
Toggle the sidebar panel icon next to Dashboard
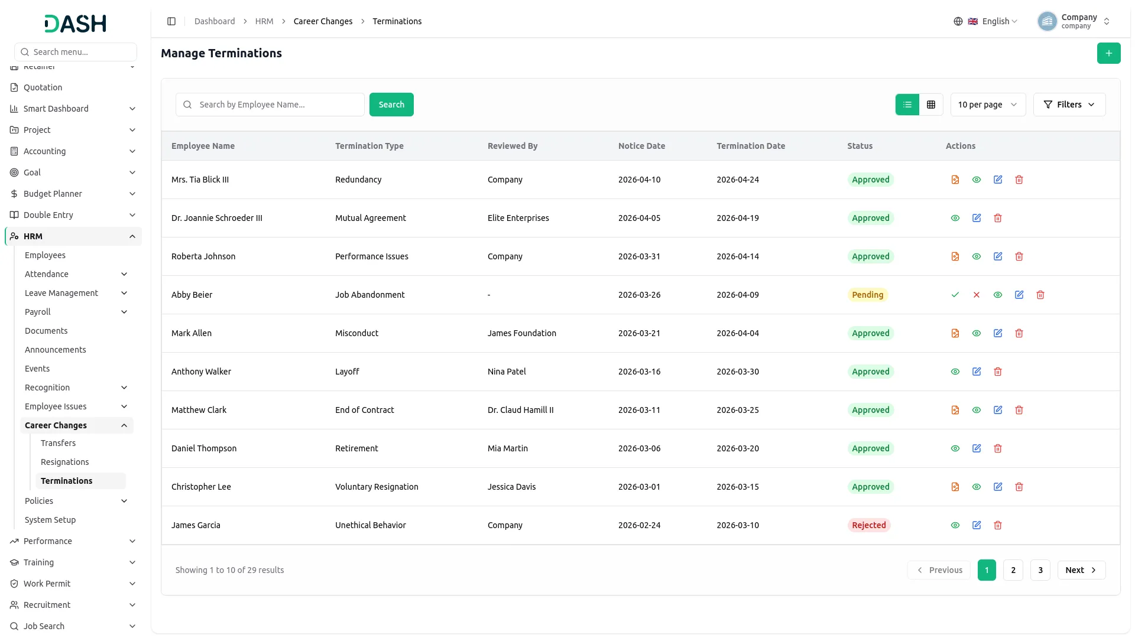tap(171, 21)
